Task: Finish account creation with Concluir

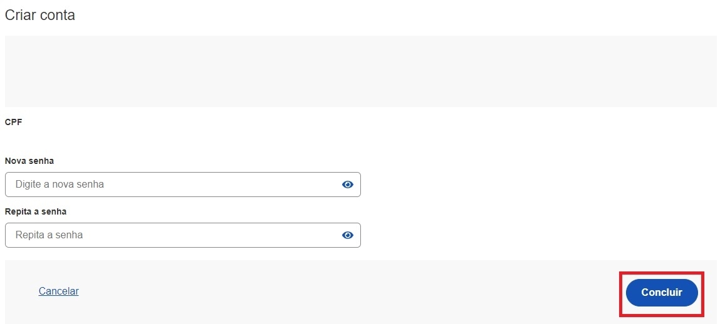Action: (x=661, y=293)
